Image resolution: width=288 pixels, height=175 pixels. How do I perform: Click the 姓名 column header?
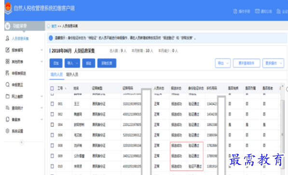tap(76, 88)
